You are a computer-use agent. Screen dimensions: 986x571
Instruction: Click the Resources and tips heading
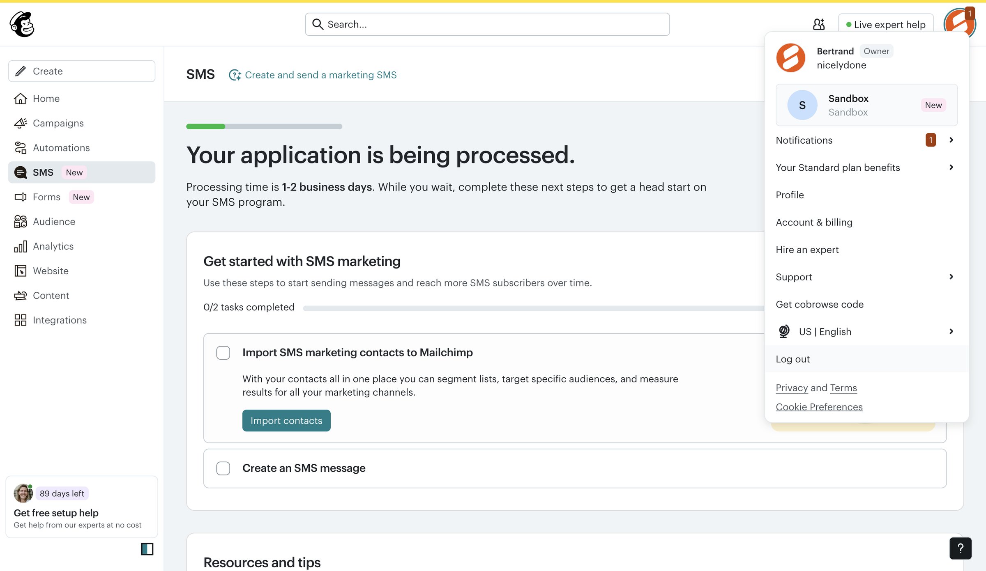[262, 562]
